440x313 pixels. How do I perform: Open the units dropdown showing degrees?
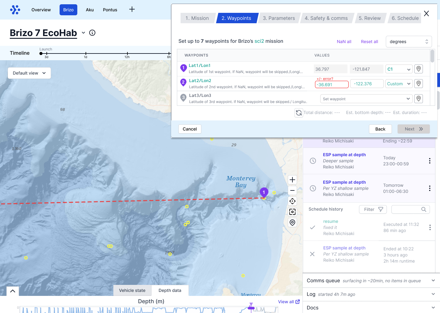[x=409, y=42]
